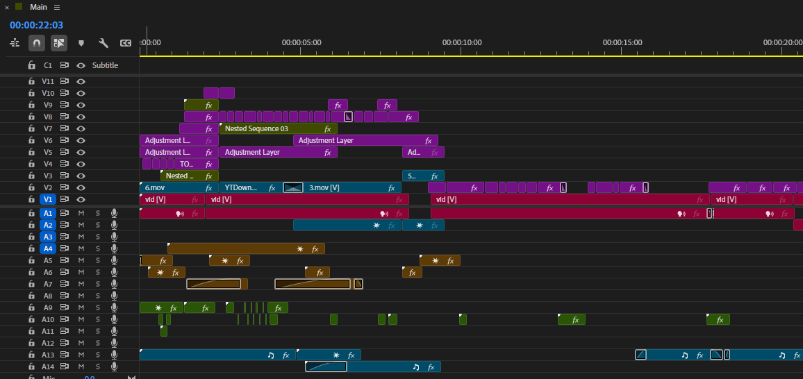This screenshot has height=379, width=803.
Task: Toggle sync lock on track A5
Action: [x=65, y=260]
